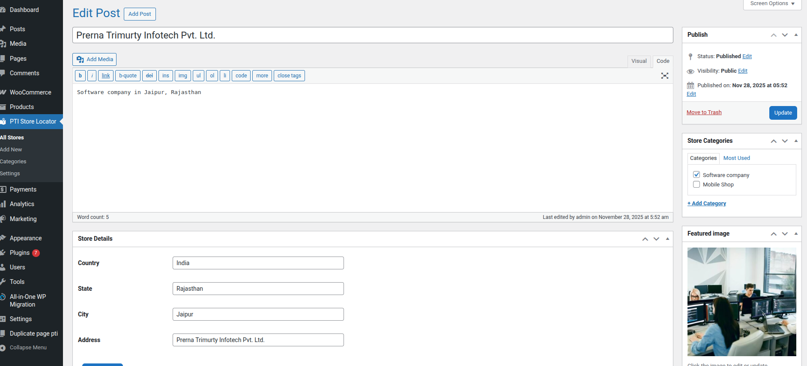Click the Update button

click(x=783, y=113)
